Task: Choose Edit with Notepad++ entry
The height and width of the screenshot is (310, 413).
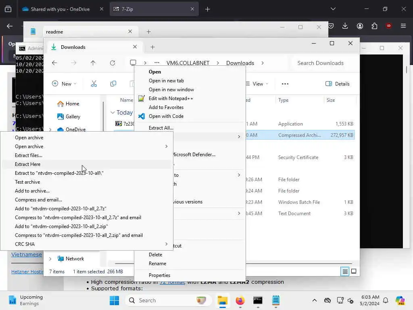Action: pyautogui.click(x=190, y=98)
